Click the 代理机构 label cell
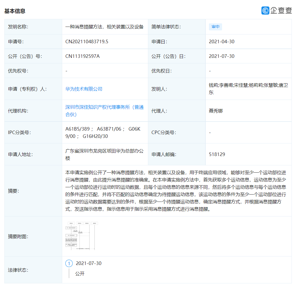This screenshot has height=286, width=295. pos(33,111)
